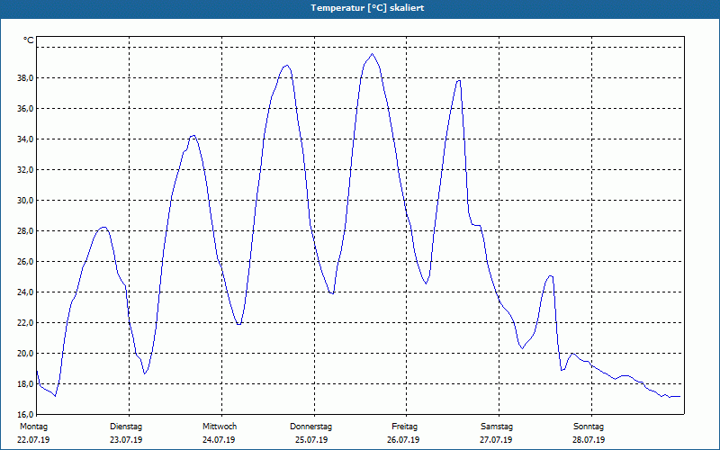720x450 pixels.
Task: Click the 20,0 axis value
Action: point(25,354)
